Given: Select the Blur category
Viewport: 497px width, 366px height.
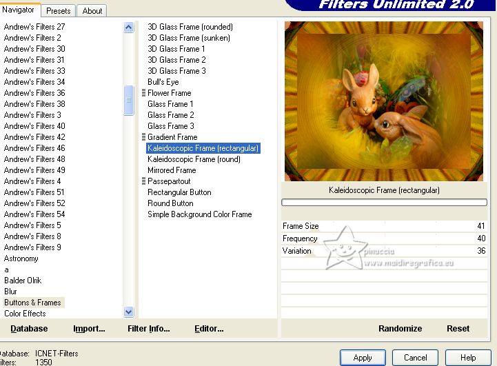Looking at the screenshot, I should [10, 292].
